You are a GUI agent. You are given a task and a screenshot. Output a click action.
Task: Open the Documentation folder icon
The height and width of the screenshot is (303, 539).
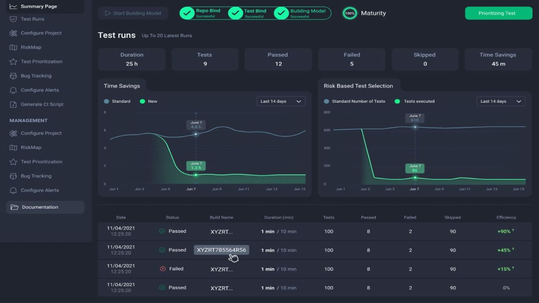(14, 207)
